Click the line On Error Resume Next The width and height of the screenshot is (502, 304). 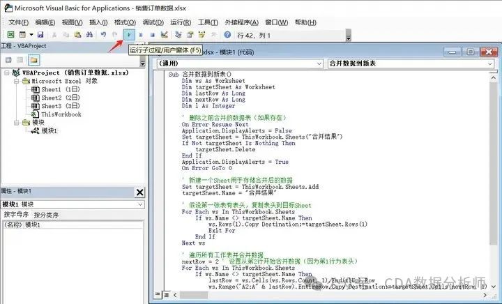[215, 125]
